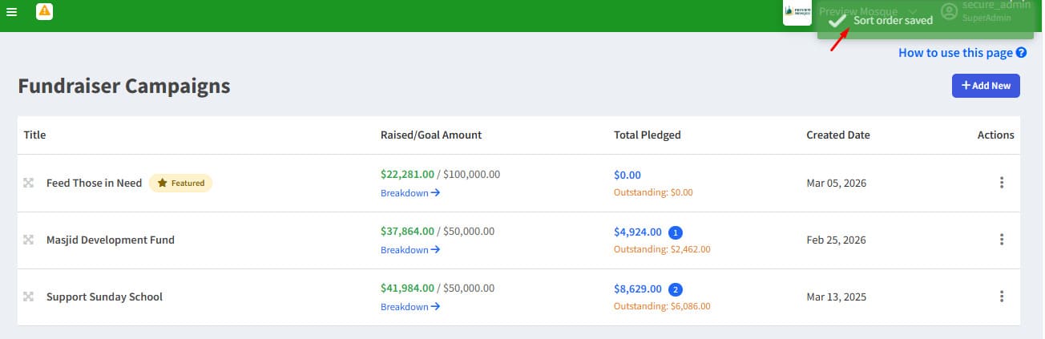Open actions menu for Masjid Development Fund
This screenshot has width=1045, height=339.
1002,240
